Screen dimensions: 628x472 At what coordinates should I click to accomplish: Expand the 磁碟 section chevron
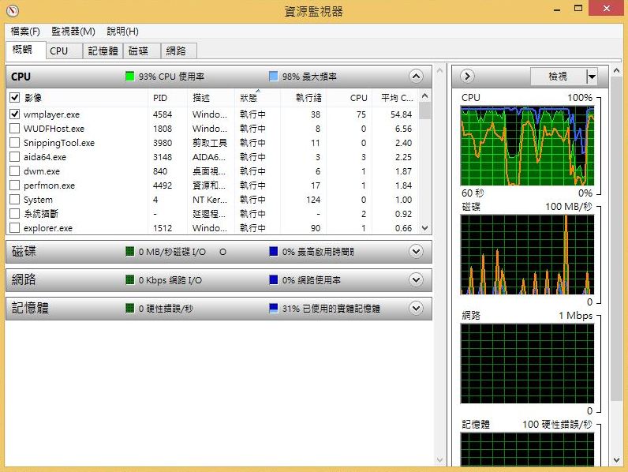(x=416, y=252)
